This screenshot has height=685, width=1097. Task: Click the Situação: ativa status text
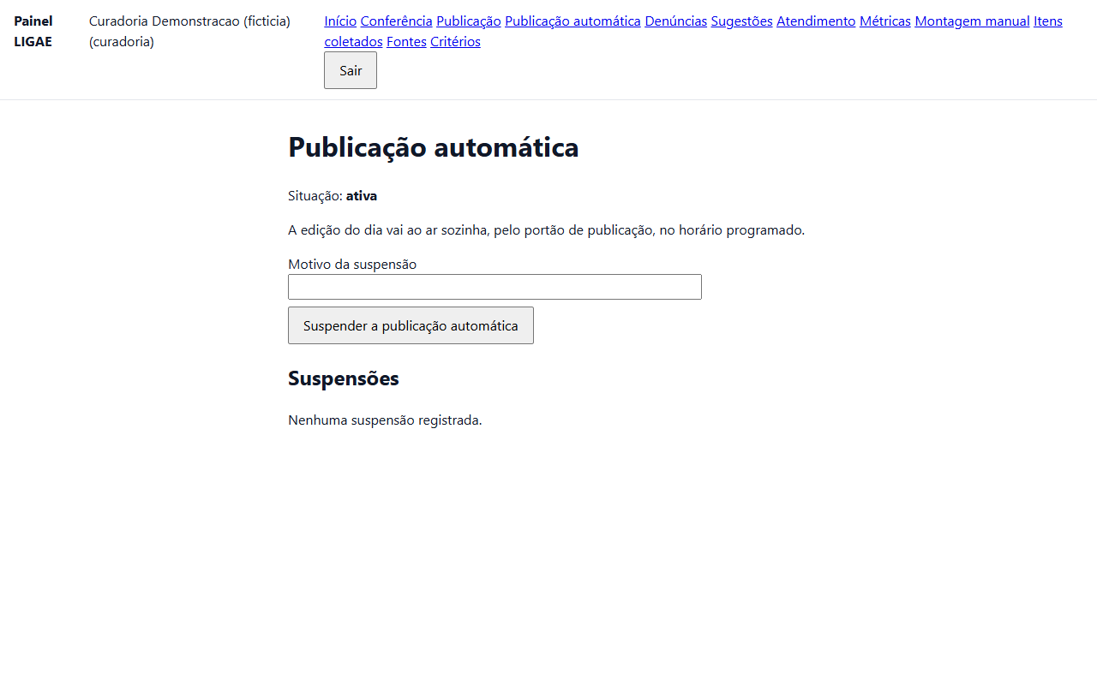pos(333,196)
